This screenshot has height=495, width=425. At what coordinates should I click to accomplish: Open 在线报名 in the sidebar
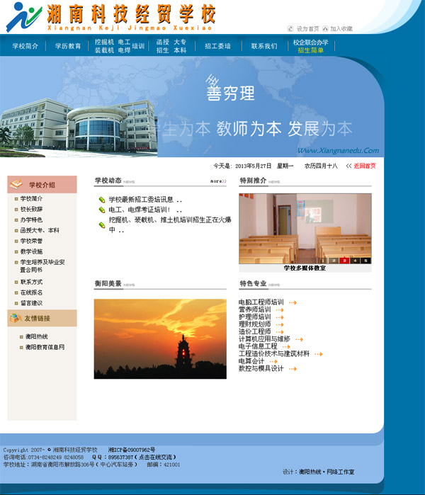click(x=31, y=292)
